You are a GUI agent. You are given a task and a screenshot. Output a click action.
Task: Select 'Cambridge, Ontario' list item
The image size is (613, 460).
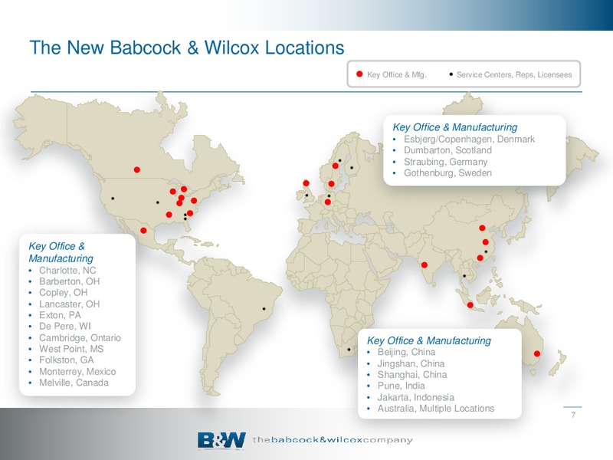pyautogui.click(x=80, y=337)
